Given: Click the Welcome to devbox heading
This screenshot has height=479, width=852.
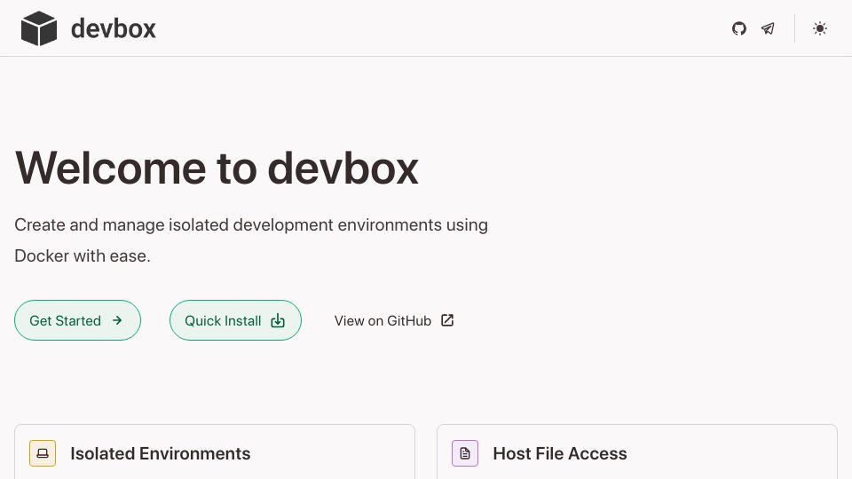Looking at the screenshot, I should point(217,169).
